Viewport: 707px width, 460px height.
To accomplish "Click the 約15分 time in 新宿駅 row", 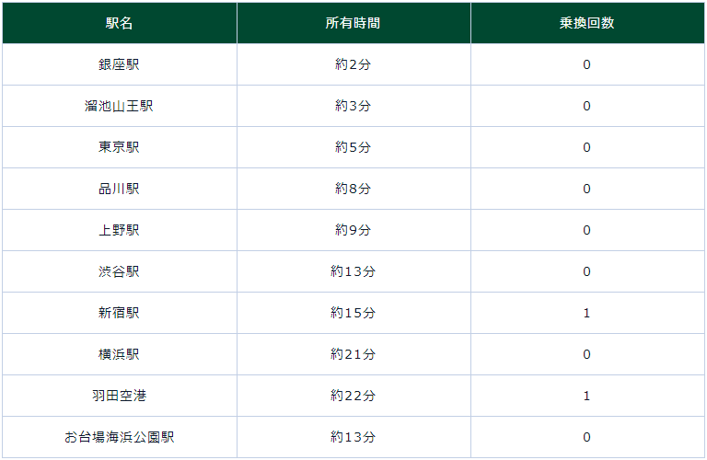I will point(353,313).
